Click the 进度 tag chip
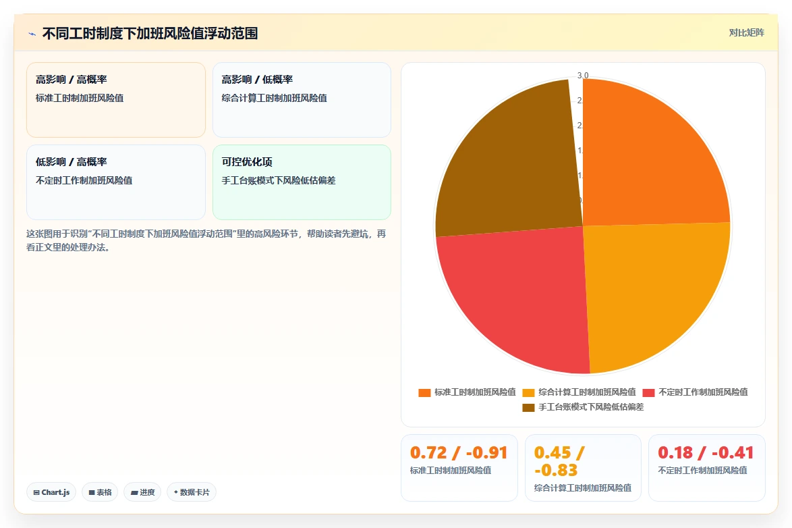792x528 pixels. (142, 492)
